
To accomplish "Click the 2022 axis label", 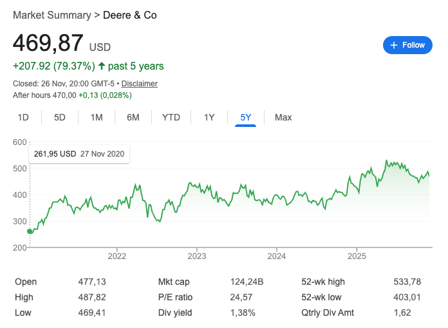I will click(117, 256).
